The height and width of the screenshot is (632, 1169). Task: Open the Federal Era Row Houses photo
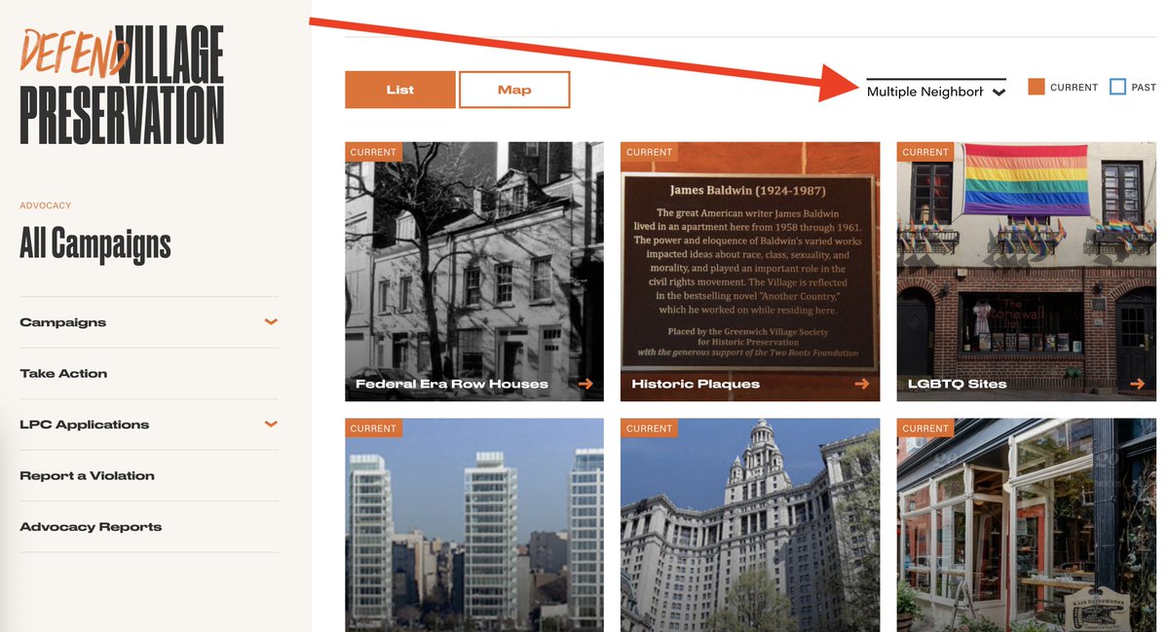point(474,272)
